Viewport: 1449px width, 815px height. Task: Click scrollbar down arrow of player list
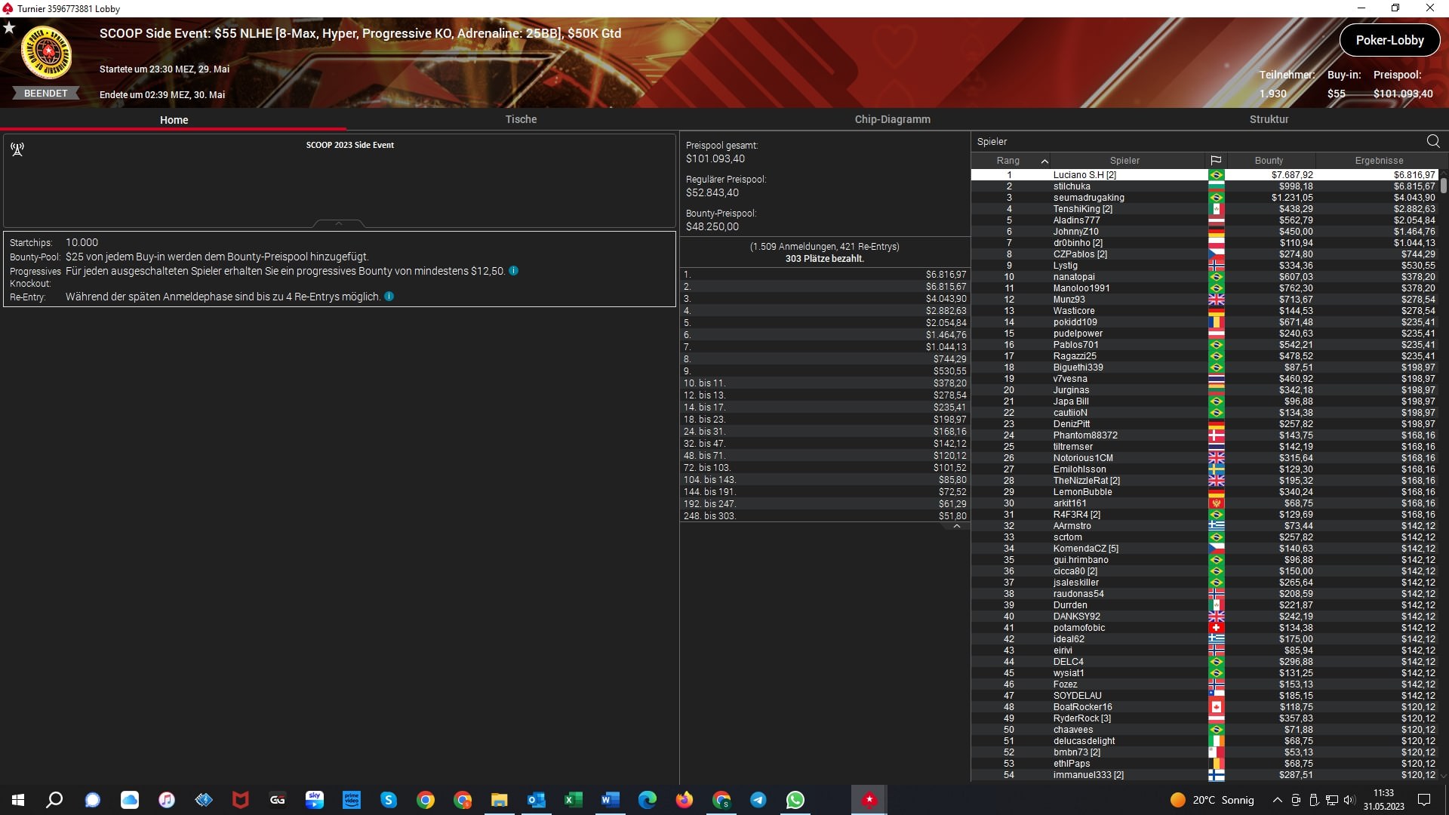click(x=1444, y=776)
